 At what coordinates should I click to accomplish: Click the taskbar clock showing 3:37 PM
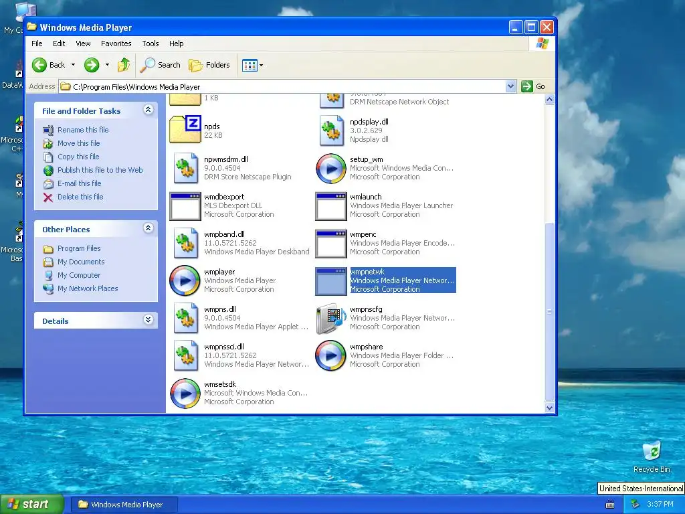pyautogui.click(x=660, y=505)
